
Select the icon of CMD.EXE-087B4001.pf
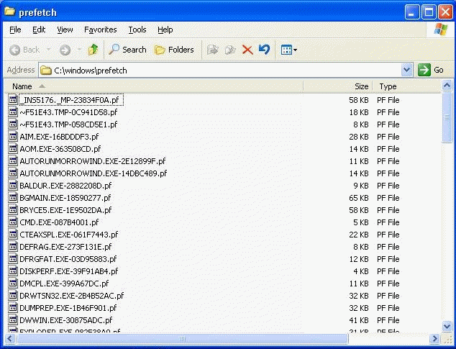tap(13, 222)
